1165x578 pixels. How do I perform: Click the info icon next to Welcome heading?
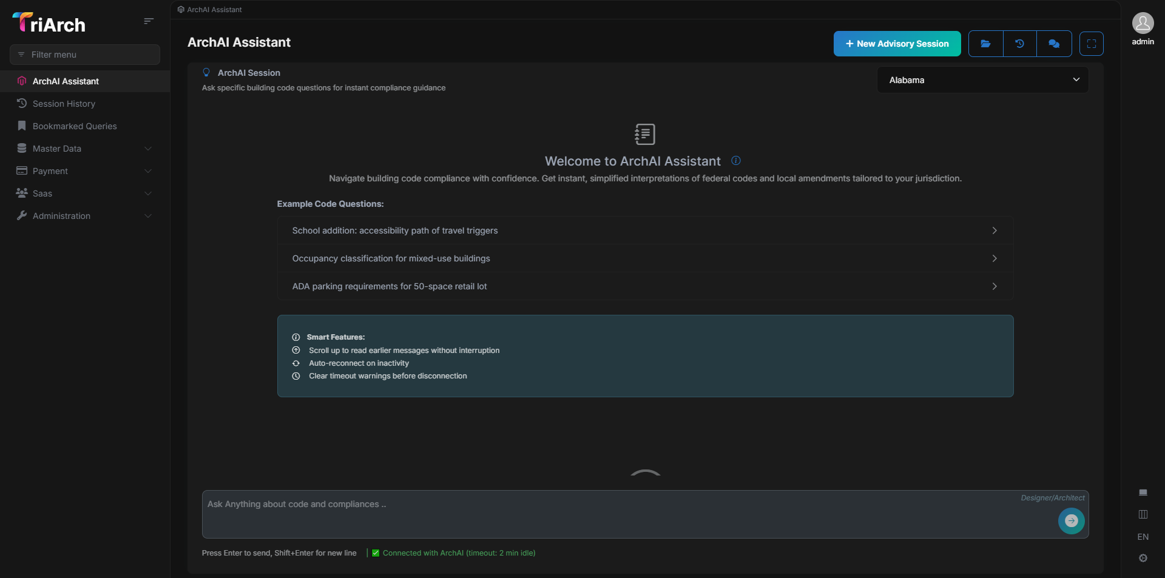point(735,161)
